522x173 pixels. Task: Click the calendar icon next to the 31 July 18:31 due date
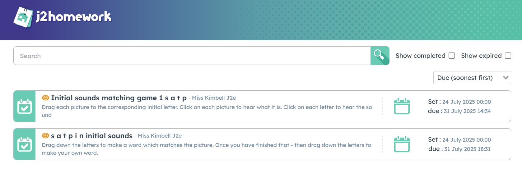pyautogui.click(x=402, y=144)
